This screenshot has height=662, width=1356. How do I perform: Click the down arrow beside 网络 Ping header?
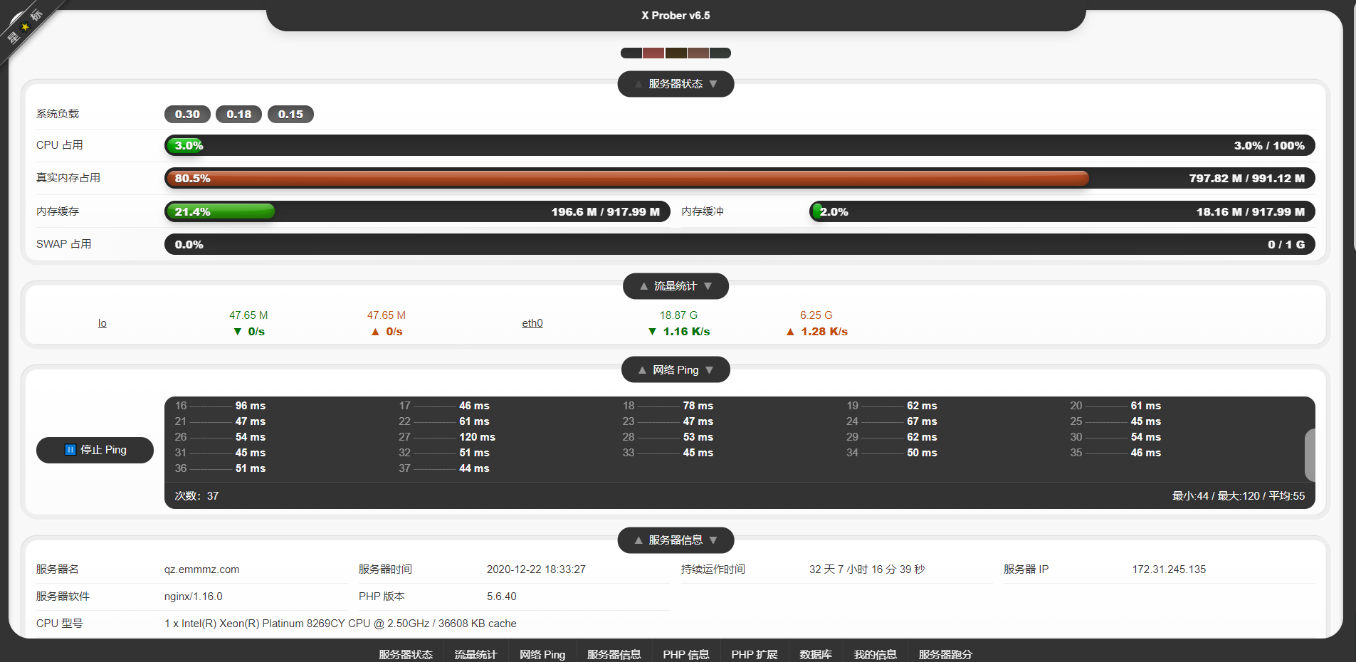(709, 370)
